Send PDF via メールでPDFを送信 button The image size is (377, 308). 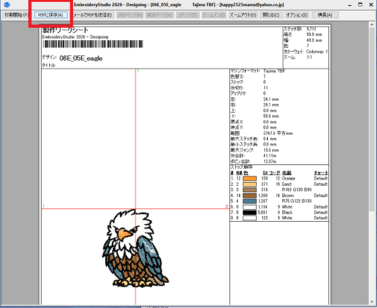pos(93,15)
